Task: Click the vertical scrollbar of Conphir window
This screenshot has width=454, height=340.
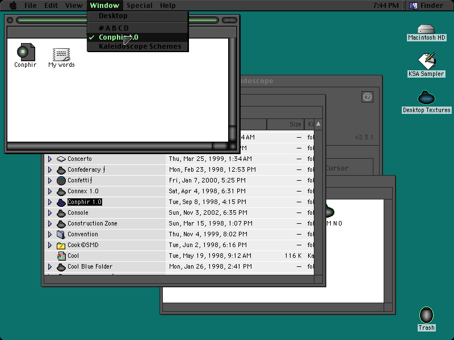Action: pyautogui.click(x=233, y=90)
